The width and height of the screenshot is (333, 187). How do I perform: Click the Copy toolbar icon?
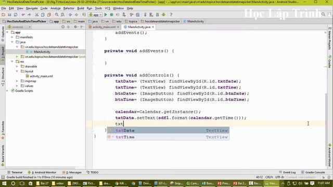pos(43,15)
